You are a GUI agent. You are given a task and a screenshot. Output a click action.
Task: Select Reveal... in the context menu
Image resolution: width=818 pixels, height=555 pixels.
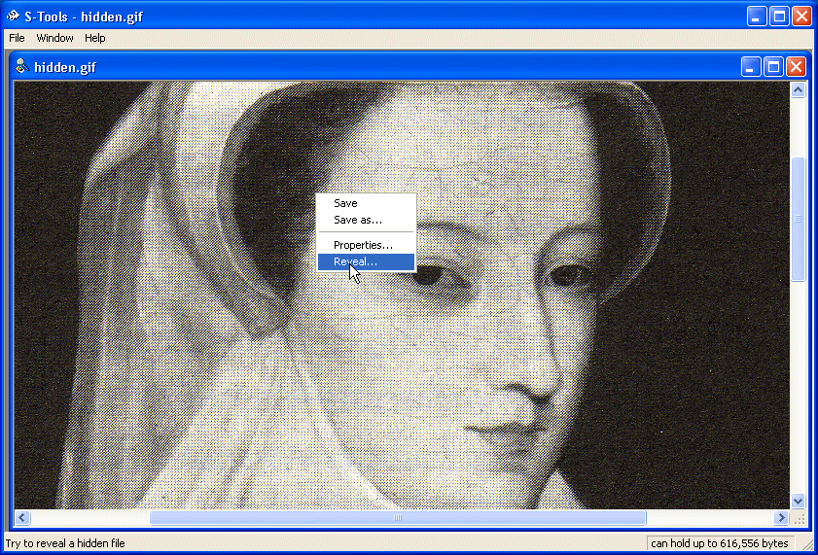tap(366, 261)
